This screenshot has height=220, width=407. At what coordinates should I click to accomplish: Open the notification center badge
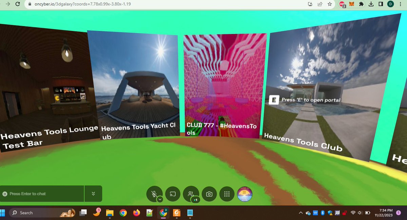point(398,213)
